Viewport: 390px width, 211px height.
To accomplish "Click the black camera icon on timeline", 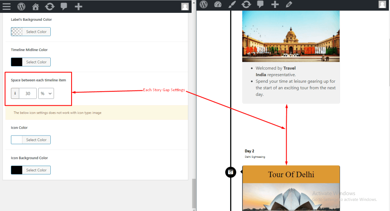I will pyautogui.click(x=231, y=172).
